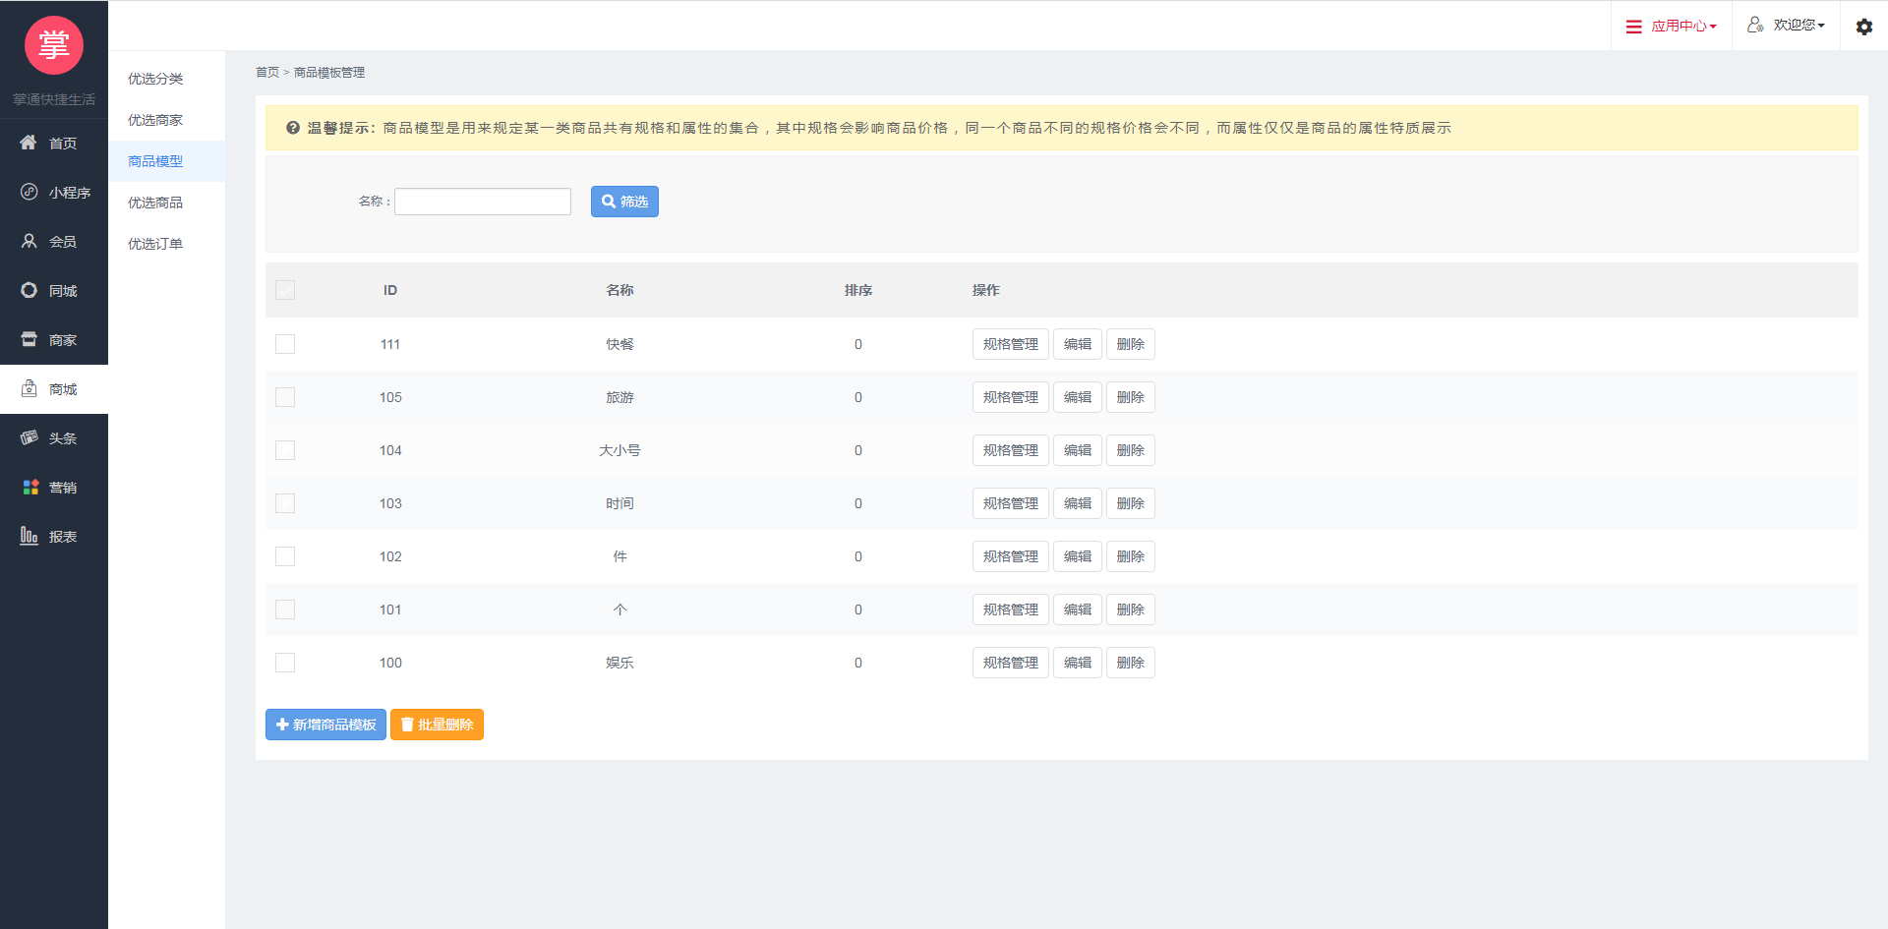Screen dimensions: 1888x929
Task: Go to 会员 members sidebar section
Action: tap(54, 242)
